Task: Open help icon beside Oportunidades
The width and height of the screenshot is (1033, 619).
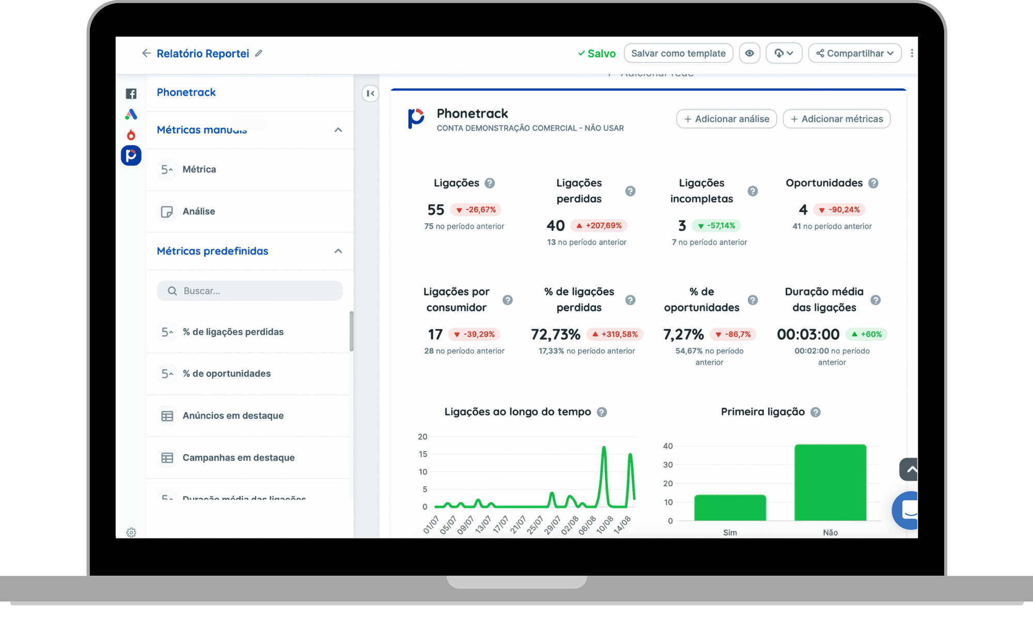Action: click(873, 183)
